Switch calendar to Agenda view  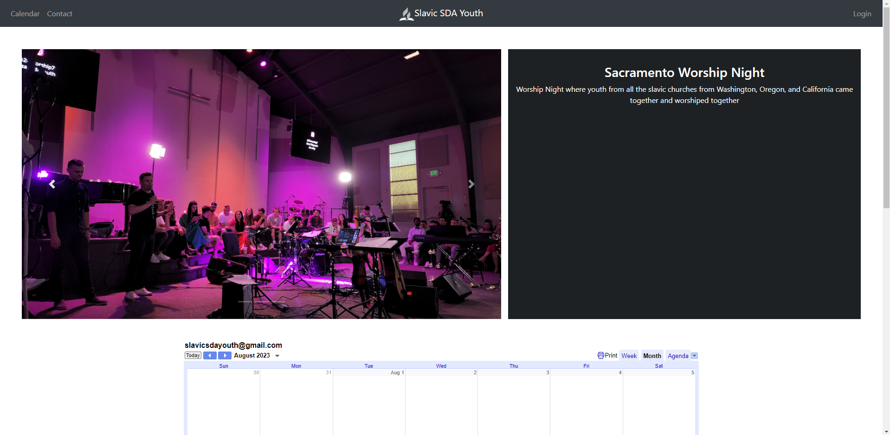(x=677, y=356)
